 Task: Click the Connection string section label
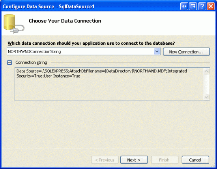(31, 63)
